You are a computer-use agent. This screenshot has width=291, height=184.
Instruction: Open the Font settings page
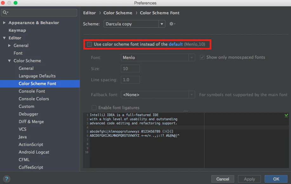tap(18, 53)
